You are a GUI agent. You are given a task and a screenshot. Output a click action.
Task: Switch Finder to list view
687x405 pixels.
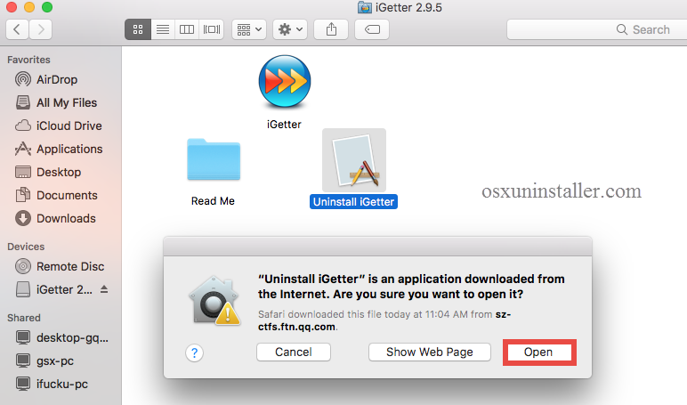point(163,29)
